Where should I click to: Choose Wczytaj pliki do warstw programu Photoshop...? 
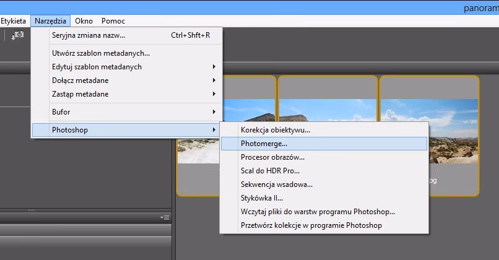click(324, 212)
